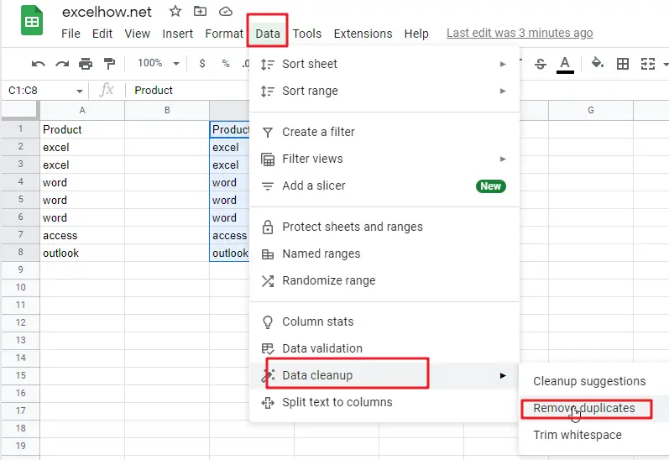The height and width of the screenshot is (460, 669).
Task: Open the Format menu
Action: pyautogui.click(x=224, y=34)
